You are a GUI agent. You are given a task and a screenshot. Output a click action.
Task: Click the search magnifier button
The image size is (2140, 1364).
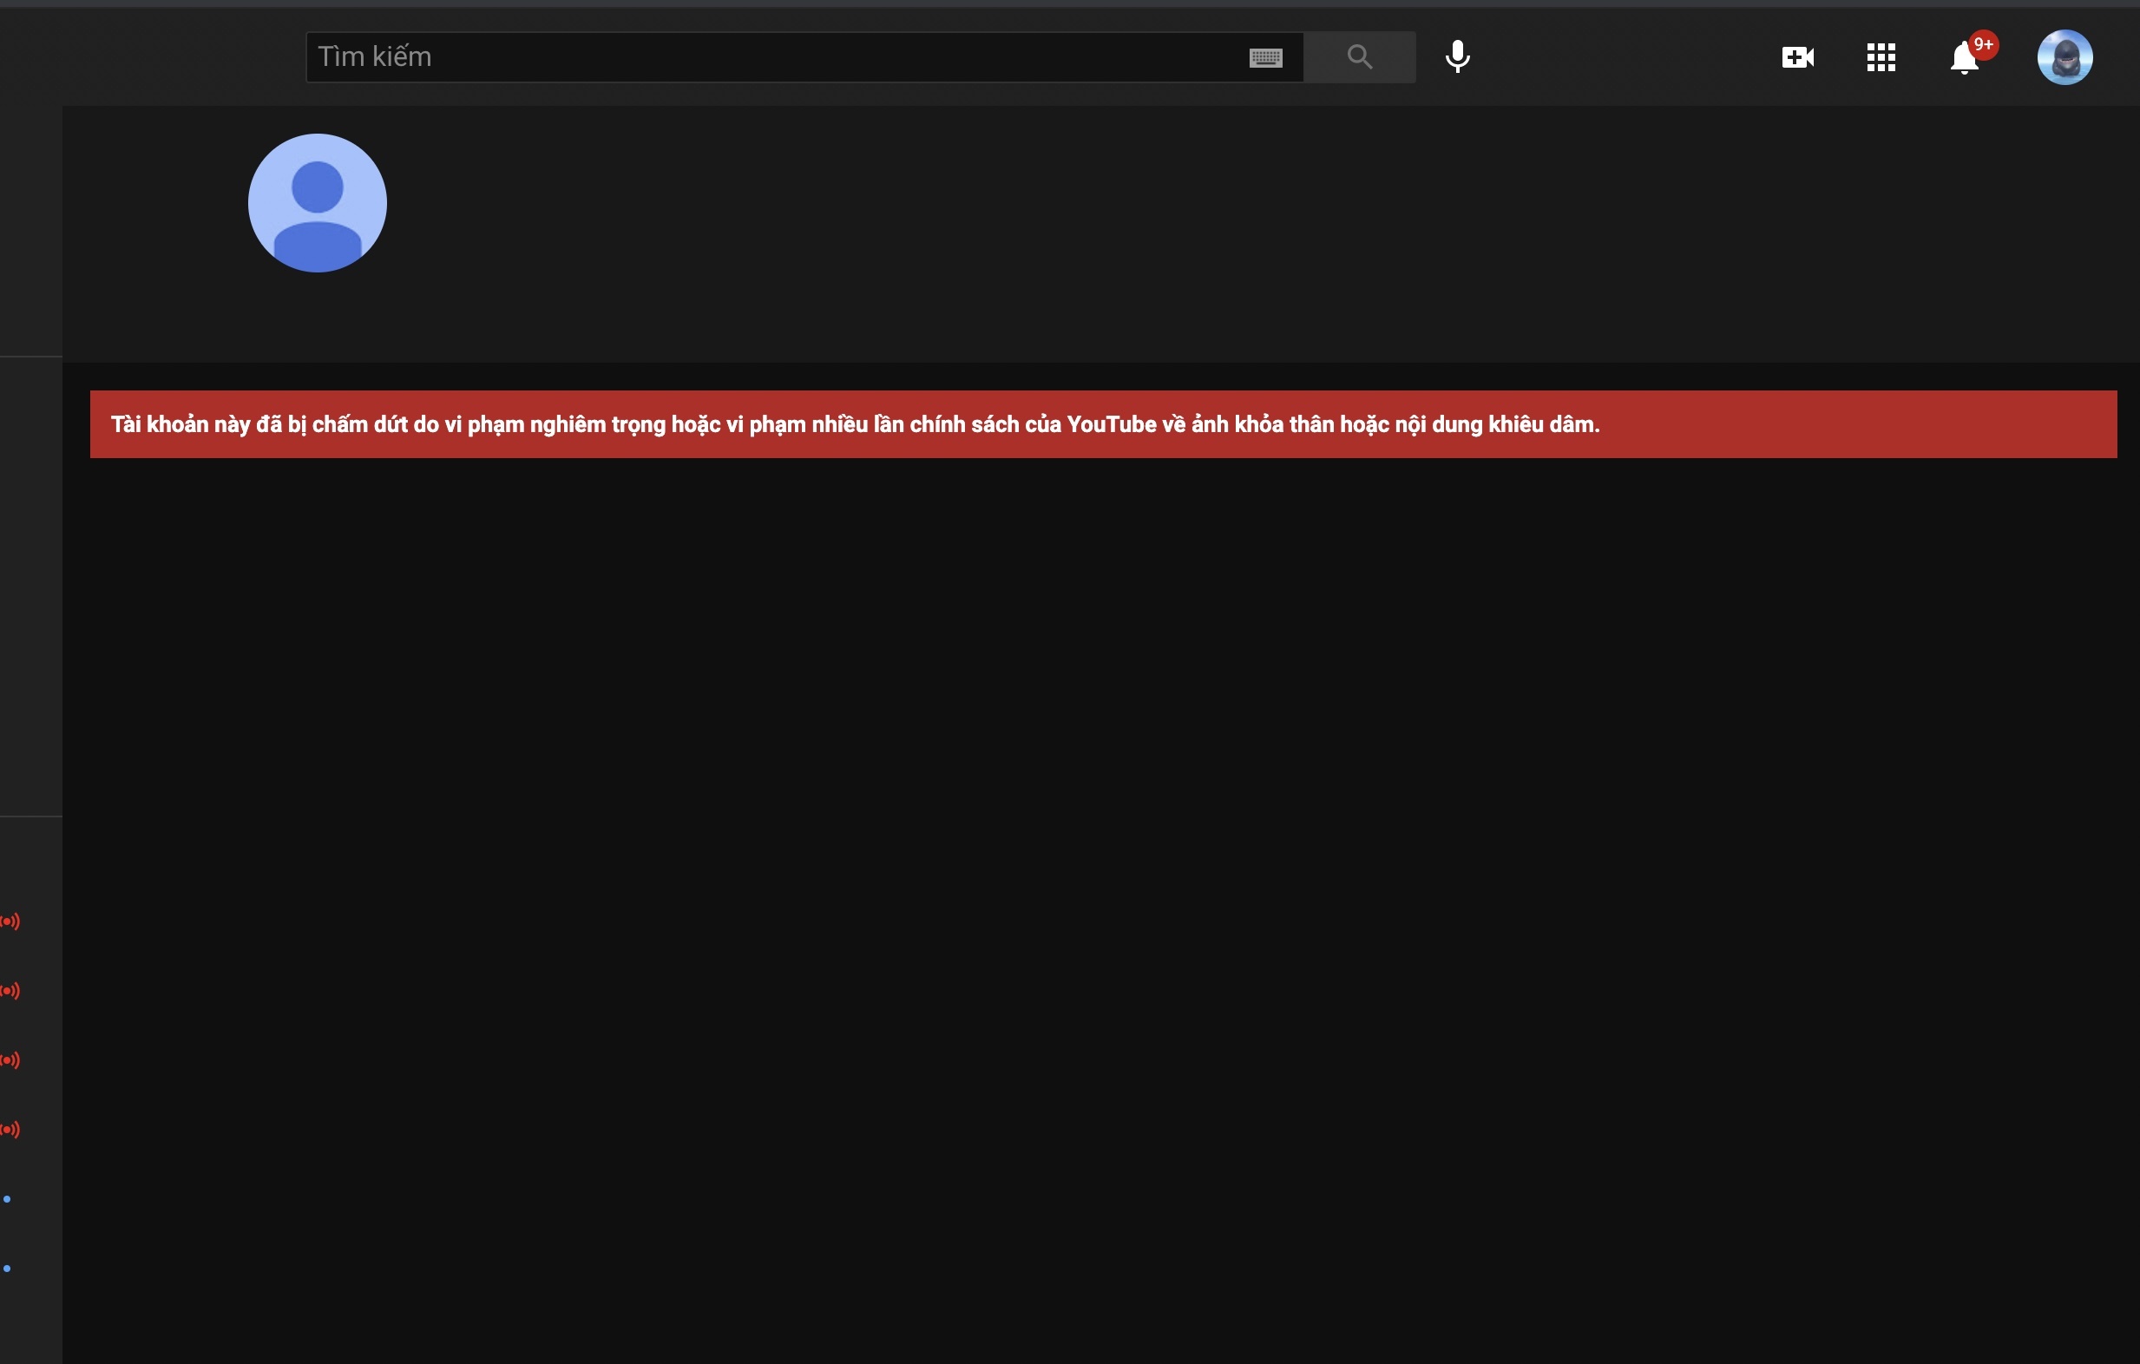(1359, 57)
